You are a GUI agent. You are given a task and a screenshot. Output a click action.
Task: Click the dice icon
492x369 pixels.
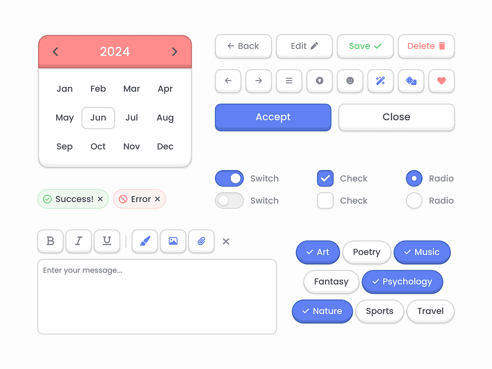(411, 81)
